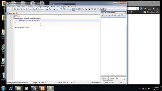This screenshot has height=91, width=162.
Task: Open the Plugins menu
Action: click(64, 7)
